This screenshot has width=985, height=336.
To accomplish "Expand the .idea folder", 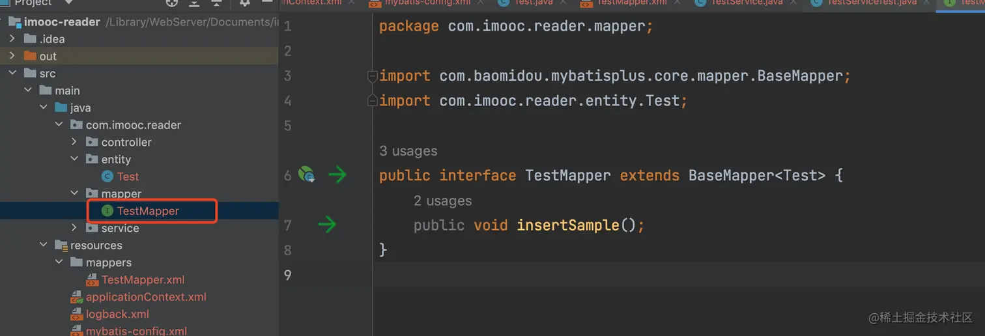I will (12, 39).
